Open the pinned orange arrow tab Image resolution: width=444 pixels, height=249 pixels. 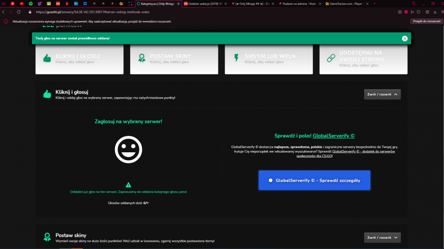tap(67, 4)
